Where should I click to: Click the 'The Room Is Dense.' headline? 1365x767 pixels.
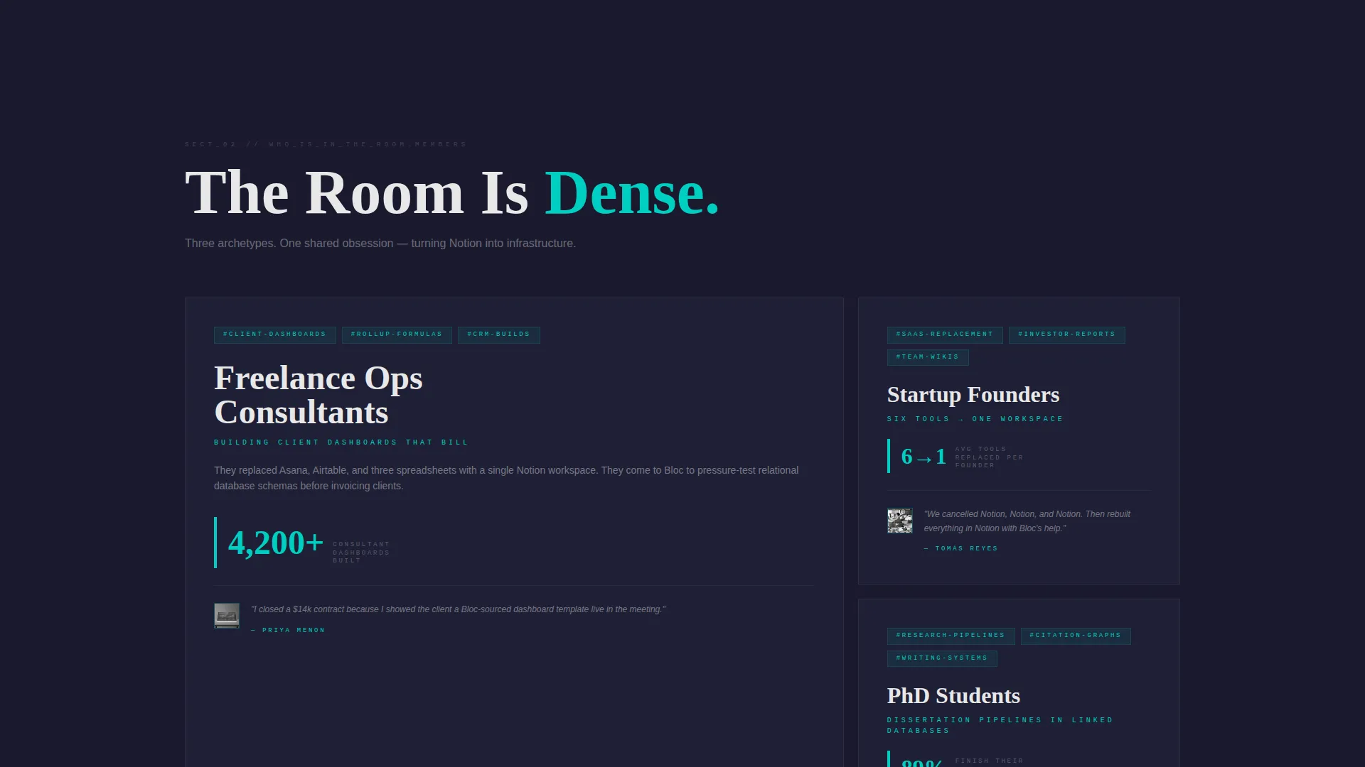click(452, 192)
